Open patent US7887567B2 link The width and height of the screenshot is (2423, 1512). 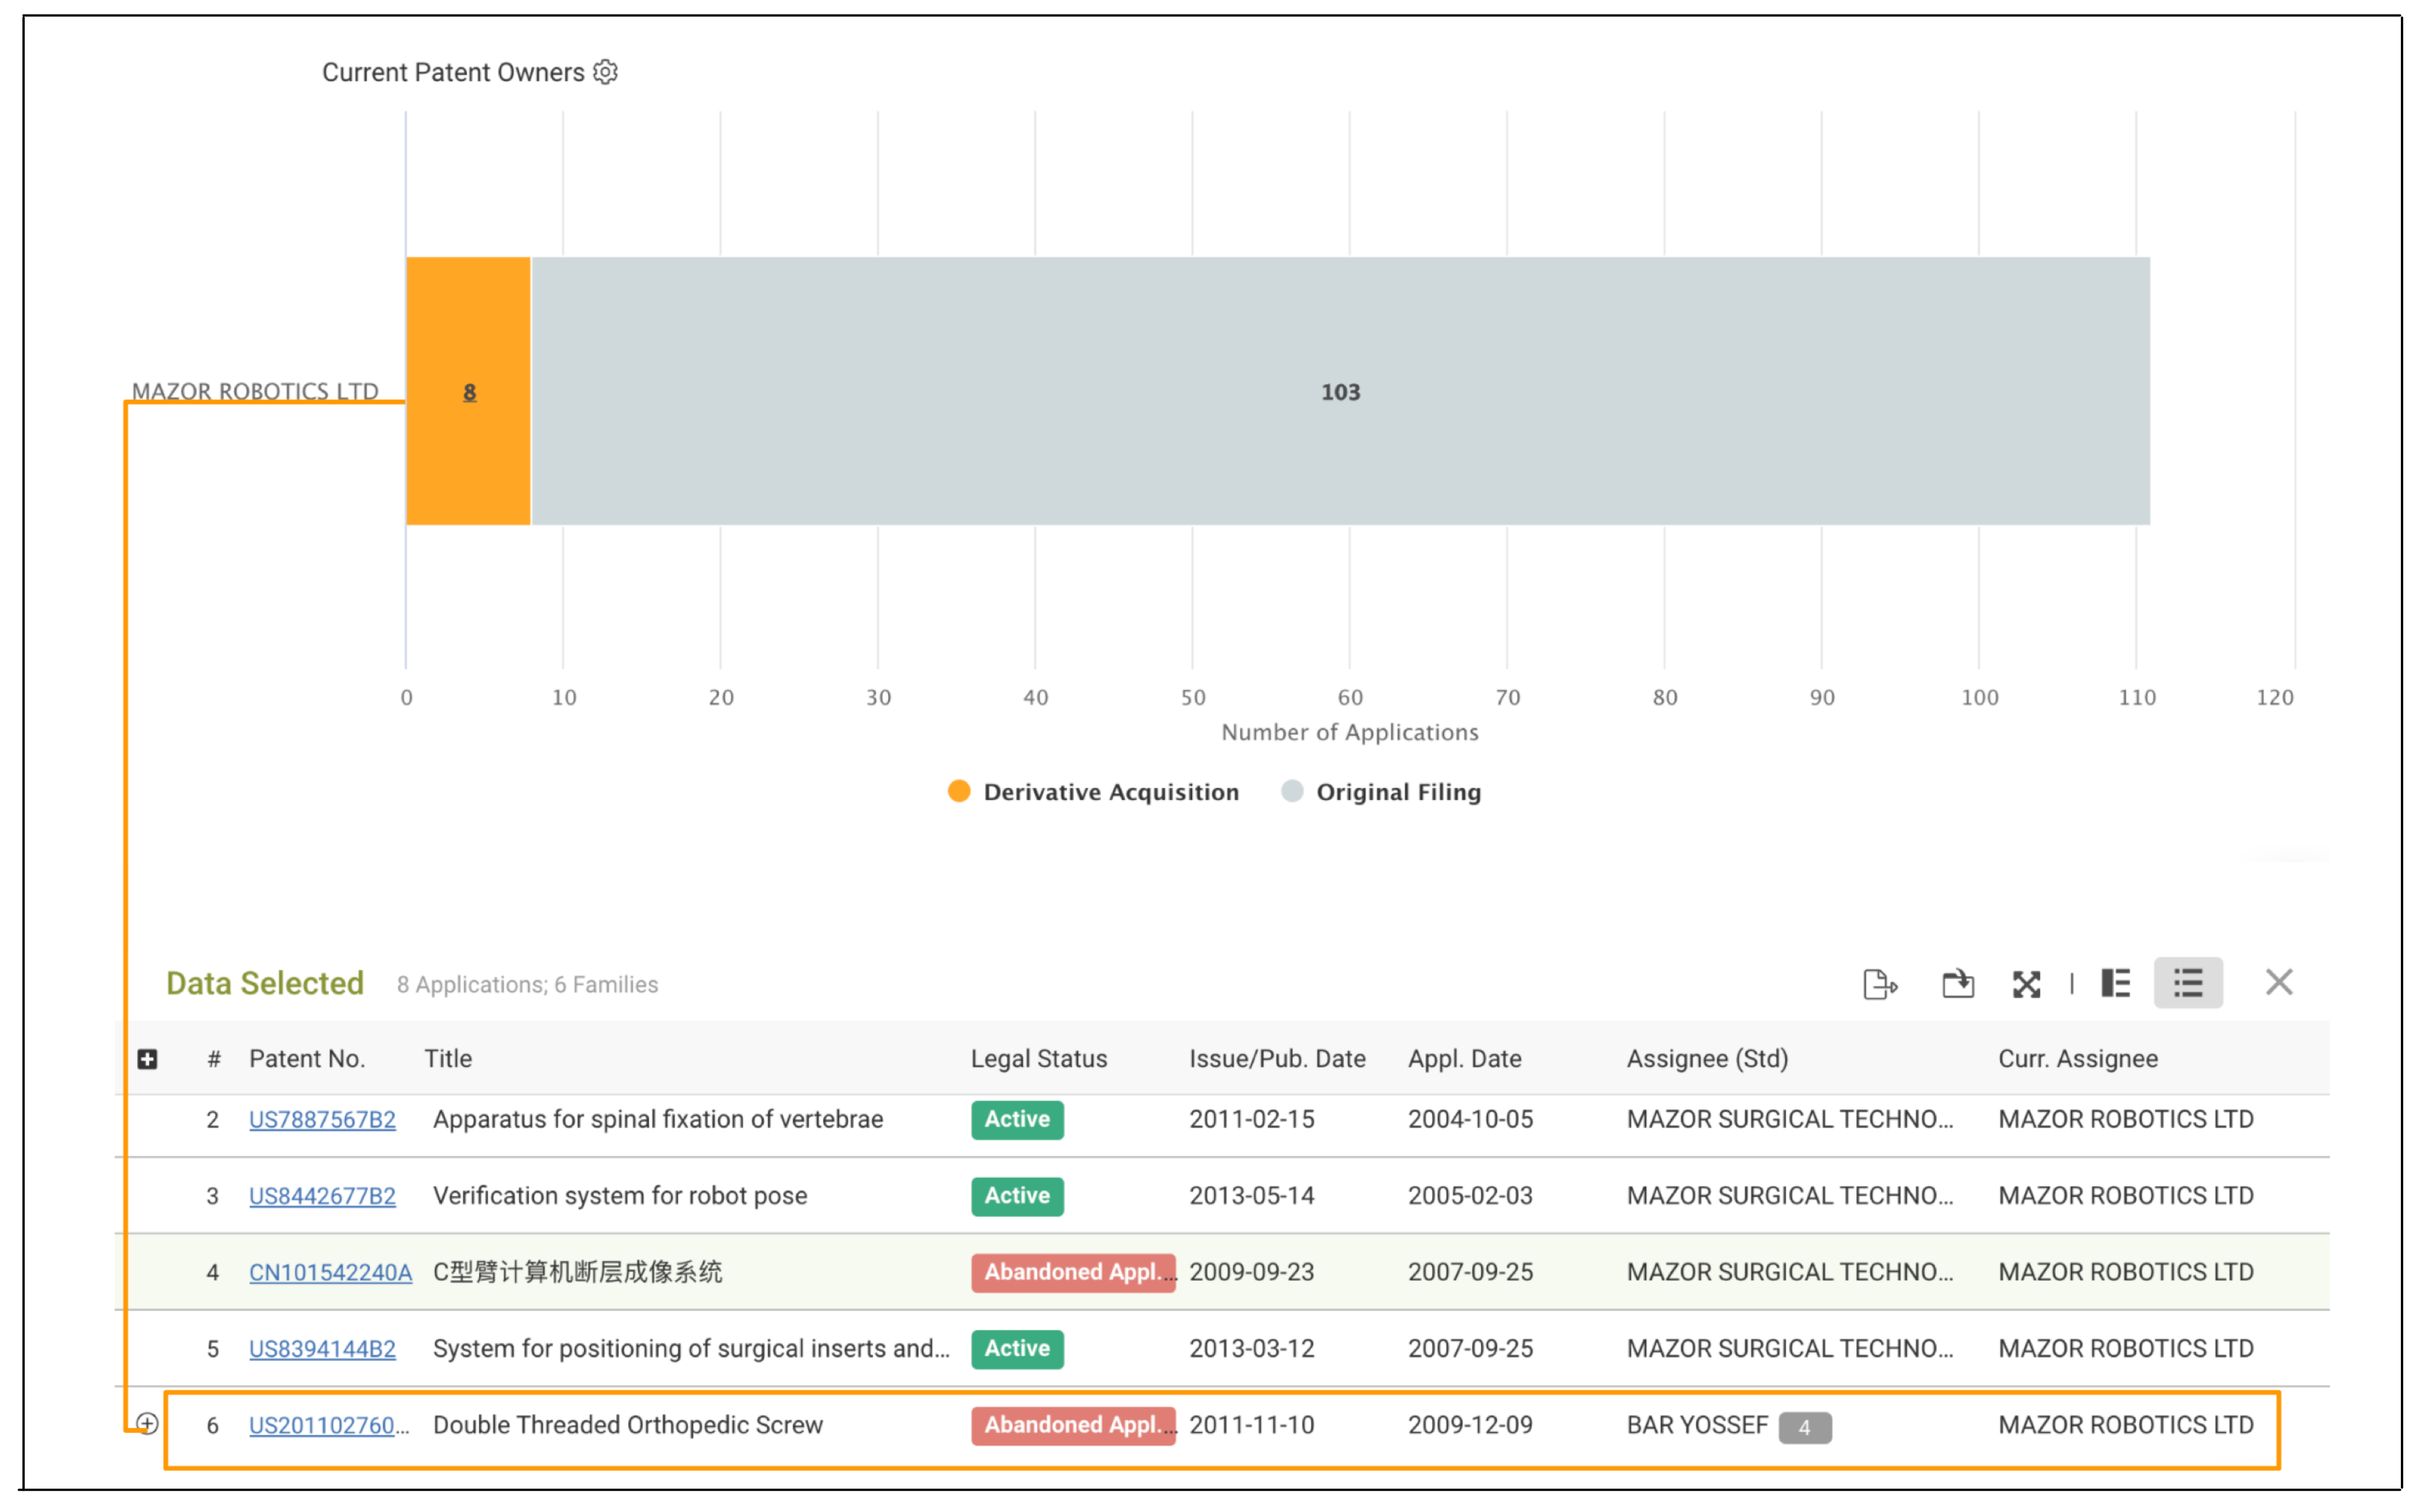322,1119
